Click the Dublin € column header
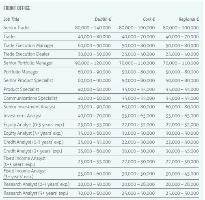 tap(103, 19)
